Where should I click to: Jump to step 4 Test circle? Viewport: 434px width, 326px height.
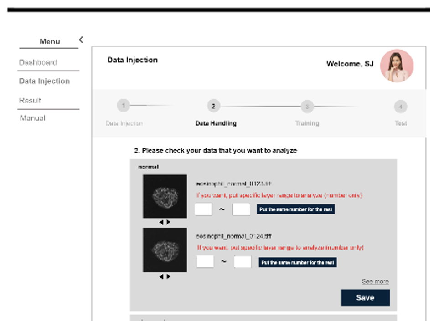[x=400, y=107]
